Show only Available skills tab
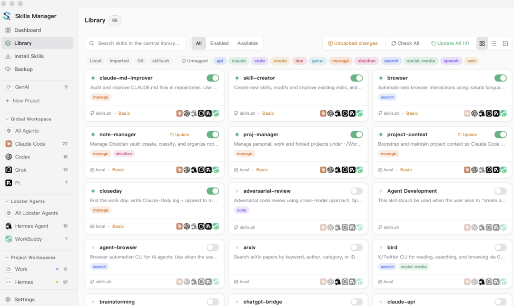The width and height of the screenshot is (514, 306). pos(247,43)
